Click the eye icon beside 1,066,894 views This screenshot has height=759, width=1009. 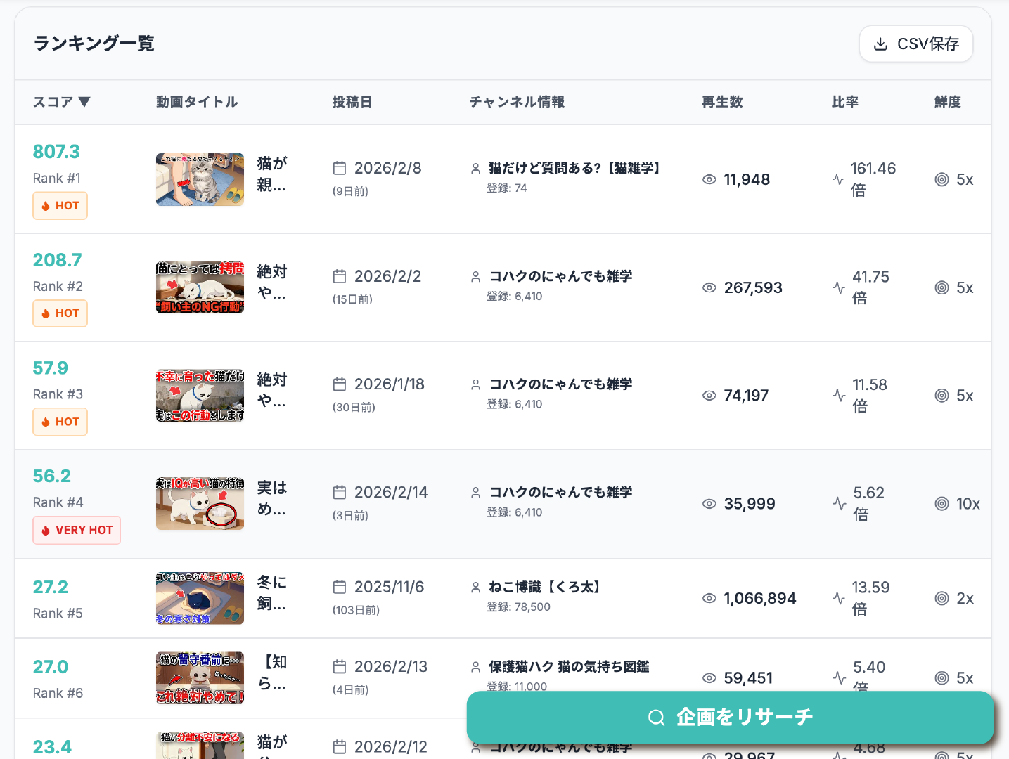tap(709, 598)
